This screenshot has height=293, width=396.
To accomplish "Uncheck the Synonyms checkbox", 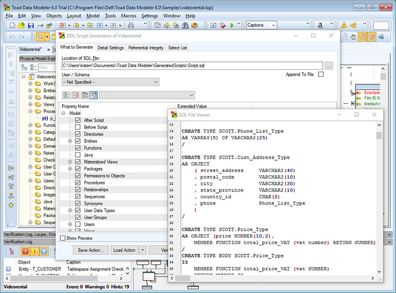I will (x=78, y=203).
